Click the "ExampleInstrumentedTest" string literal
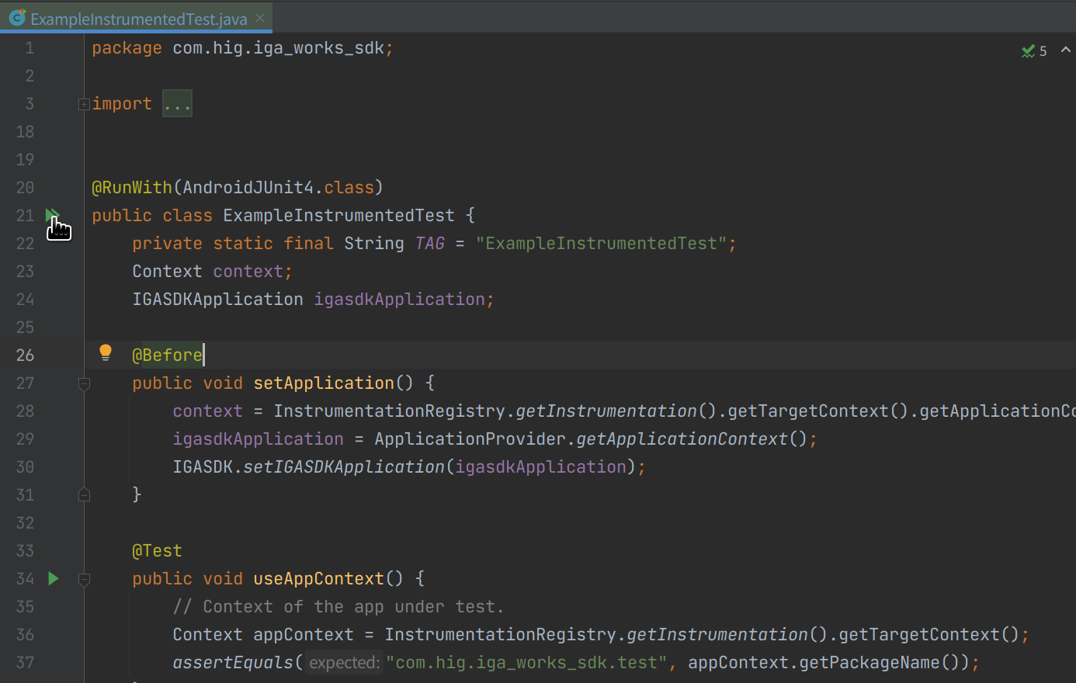The width and height of the screenshot is (1076, 683). point(602,243)
